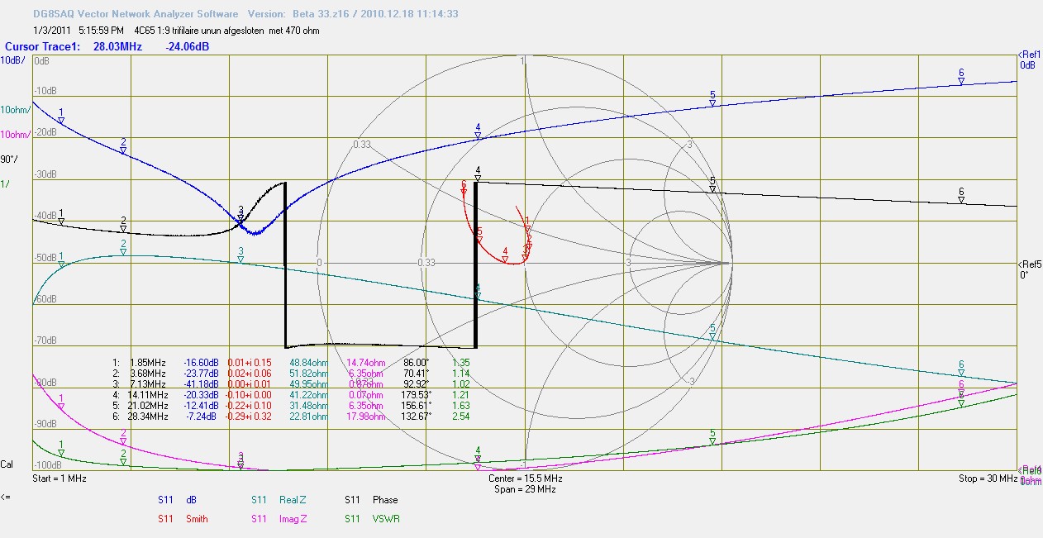Click the Stop = 30 MHz label
Viewport: 1043px width, 538px height.
click(x=988, y=478)
